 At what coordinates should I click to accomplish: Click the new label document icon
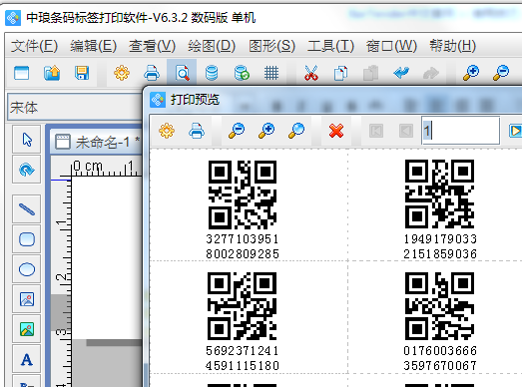click(x=22, y=73)
